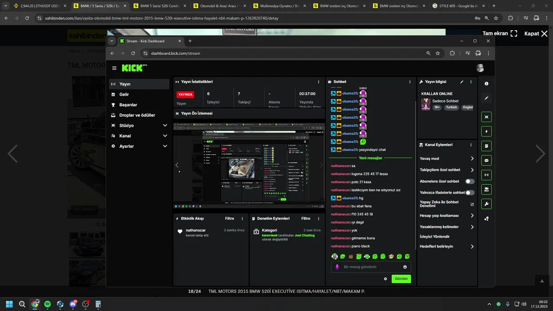
Task: Open Yayın bilgisi three-dot menu
Action: [471, 82]
